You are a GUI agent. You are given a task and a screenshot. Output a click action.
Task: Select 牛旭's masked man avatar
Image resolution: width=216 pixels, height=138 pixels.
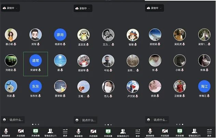tap(108, 61)
